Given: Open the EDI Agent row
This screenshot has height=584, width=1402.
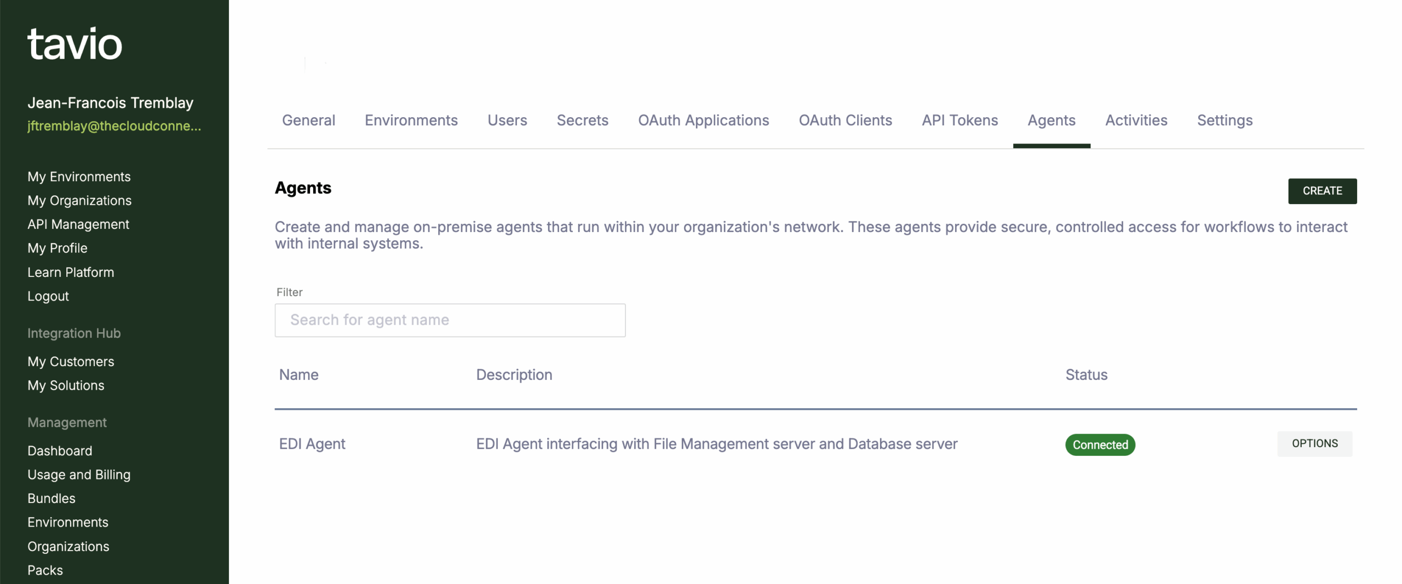Looking at the screenshot, I should click(312, 444).
